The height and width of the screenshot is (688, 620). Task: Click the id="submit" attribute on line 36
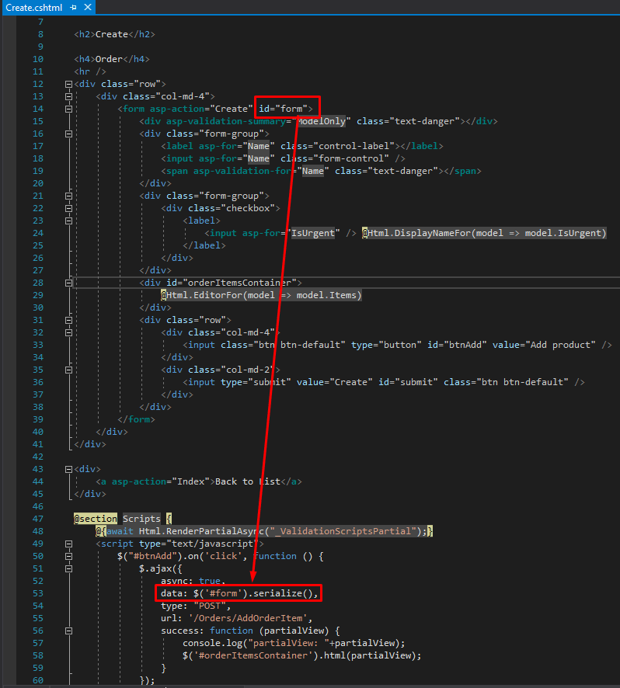tap(409, 382)
